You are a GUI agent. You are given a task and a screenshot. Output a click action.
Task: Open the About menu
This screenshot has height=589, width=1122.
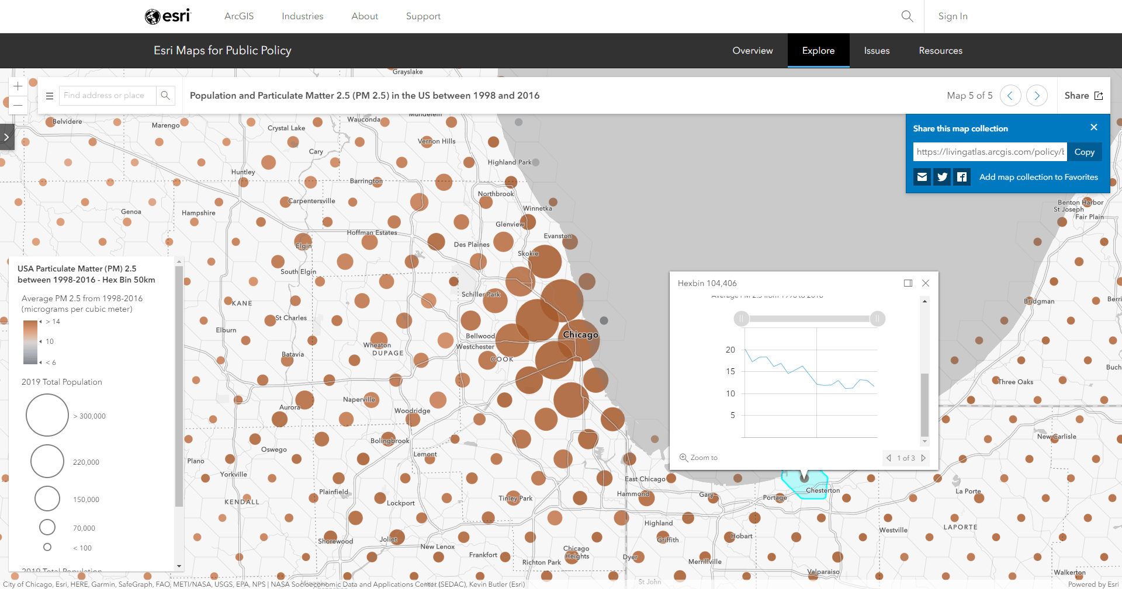(365, 16)
